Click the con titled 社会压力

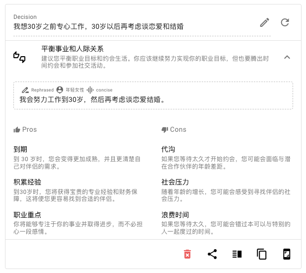coord(175,182)
